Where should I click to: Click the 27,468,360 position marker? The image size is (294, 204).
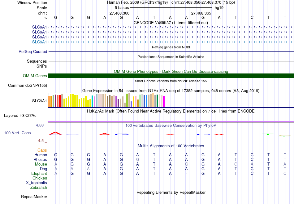click(x=119, y=13)
